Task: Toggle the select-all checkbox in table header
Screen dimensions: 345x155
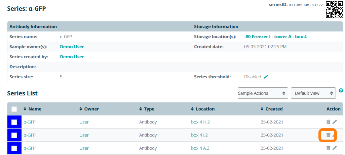Action: pos(14,109)
